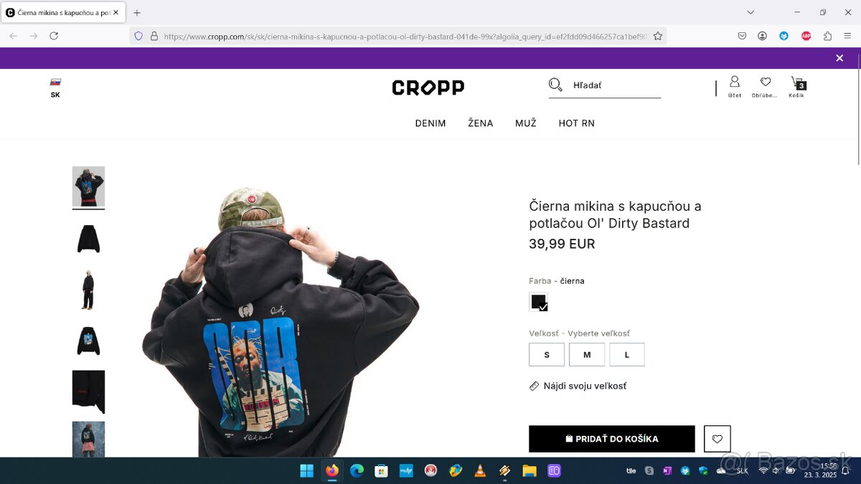View the second hoodie thumbnail image
This screenshot has width=861, height=484.
tap(88, 239)
